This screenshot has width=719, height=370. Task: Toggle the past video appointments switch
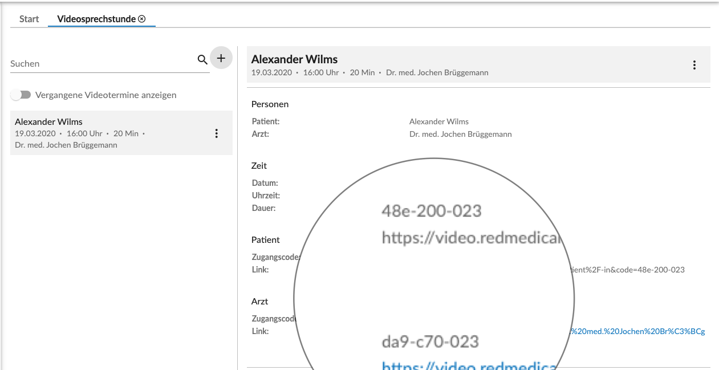[21, 95]
